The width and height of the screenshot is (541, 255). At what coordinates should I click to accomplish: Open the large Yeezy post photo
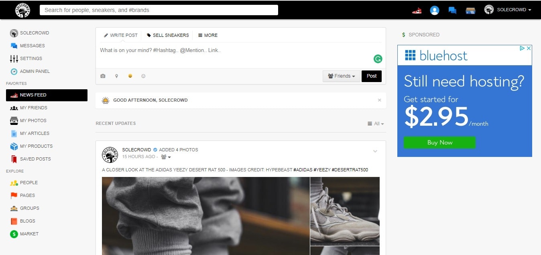tap(205, 216)
